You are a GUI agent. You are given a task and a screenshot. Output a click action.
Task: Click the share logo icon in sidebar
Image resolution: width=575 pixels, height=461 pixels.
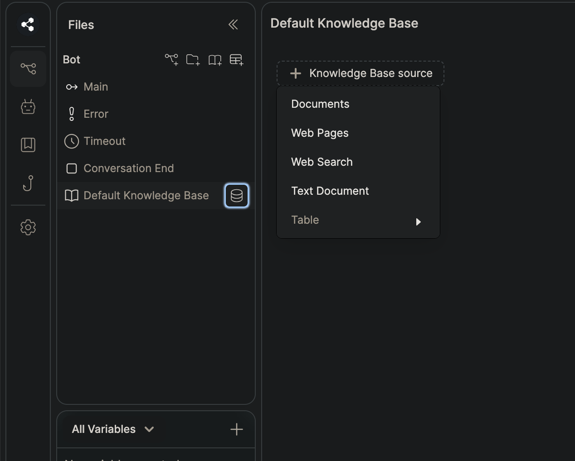point(28,24)
